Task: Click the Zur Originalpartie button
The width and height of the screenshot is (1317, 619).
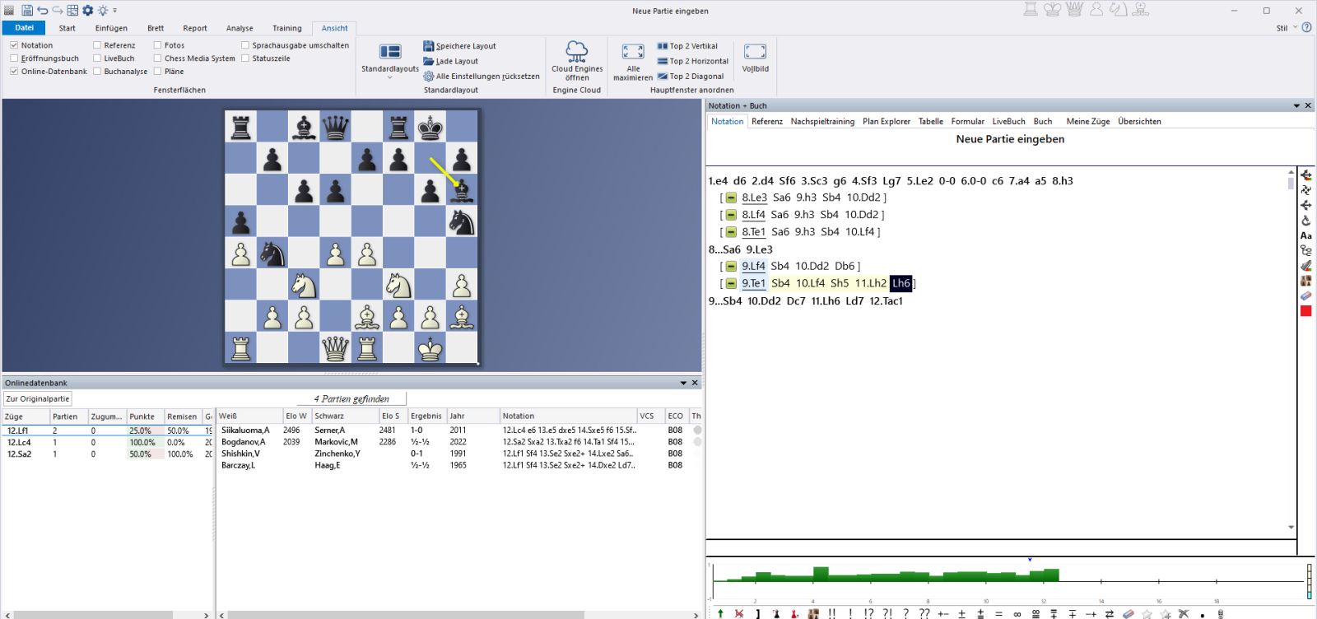Action: coord(38,398)
